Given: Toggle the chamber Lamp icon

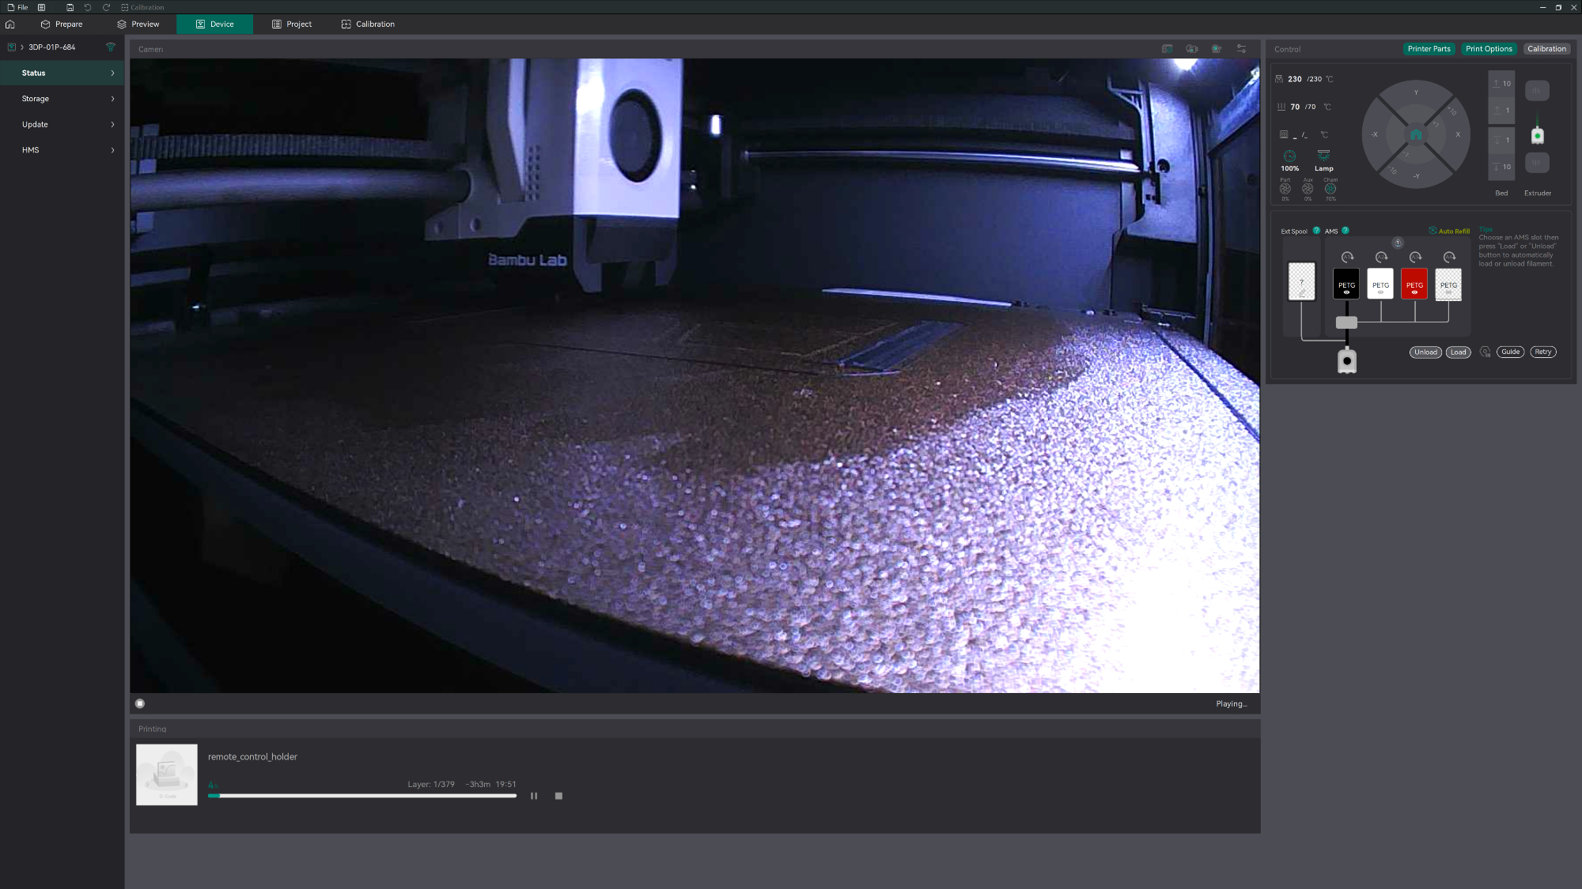Looking at the screenshot, I should coord(1323,156).
